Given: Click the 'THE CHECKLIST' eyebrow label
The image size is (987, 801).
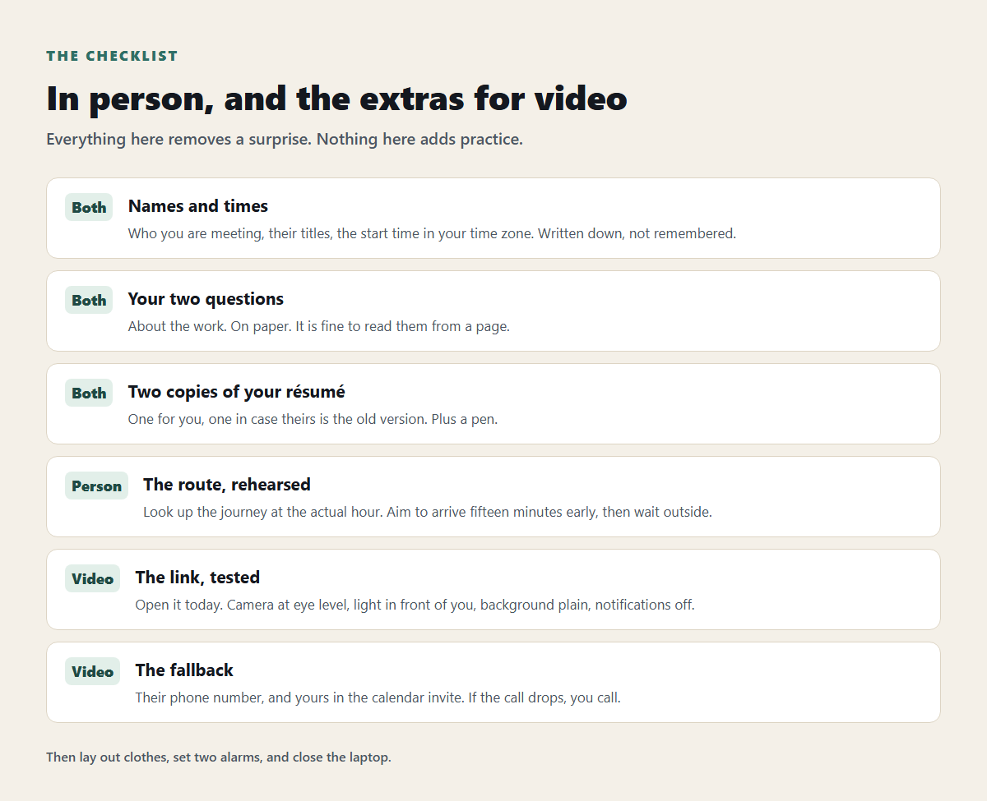Looking at the screenshot, I should coord(112,56).
